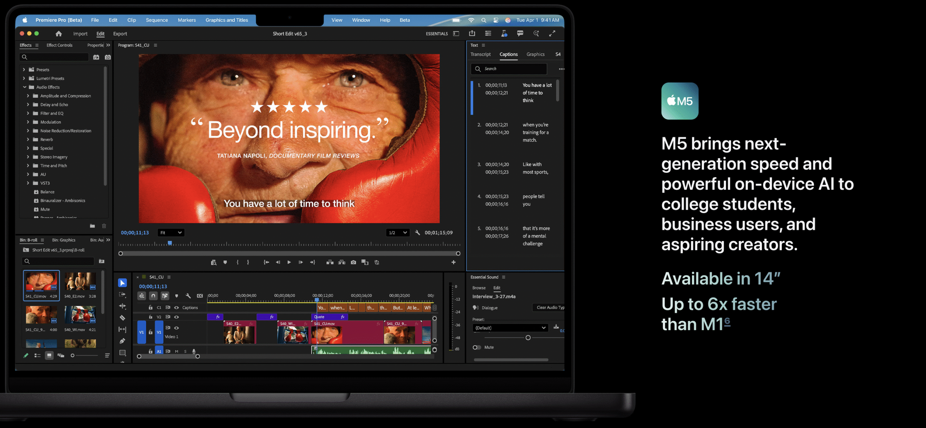The image size is (926, 428).
Task: Switch to the Transcript tab
Action: 480,54
